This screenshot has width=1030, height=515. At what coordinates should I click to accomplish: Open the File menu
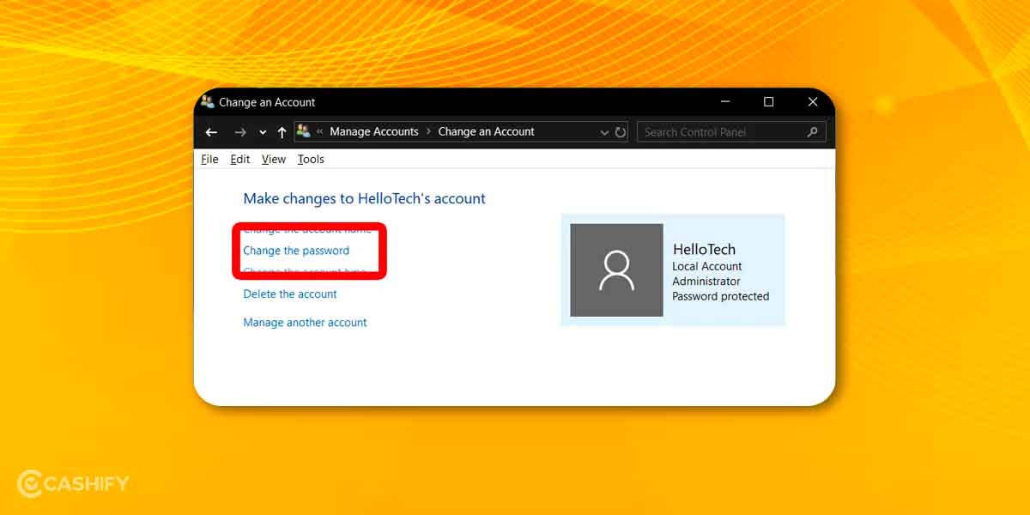pos(209,159)
